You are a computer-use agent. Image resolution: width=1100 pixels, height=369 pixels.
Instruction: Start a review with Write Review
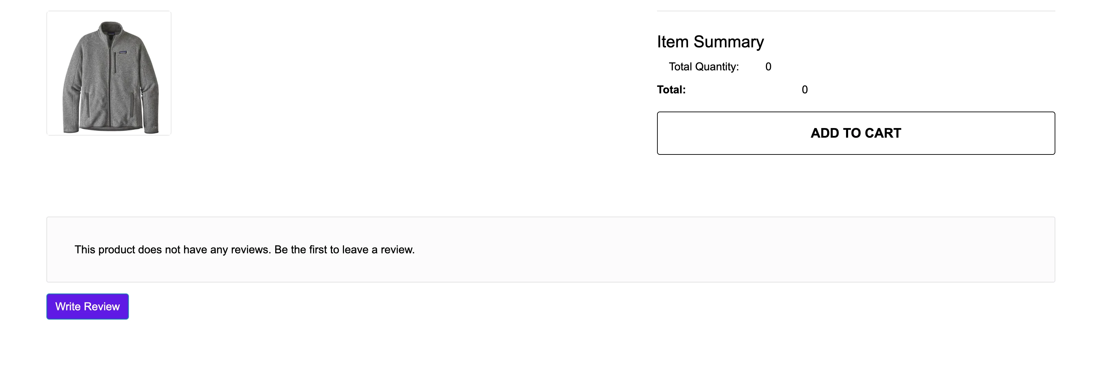coord(88,306)
